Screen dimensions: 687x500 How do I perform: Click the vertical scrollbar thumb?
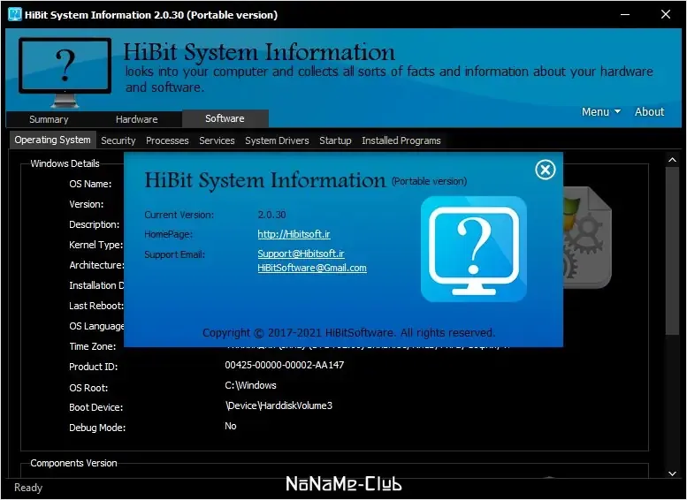coord(672,251)
